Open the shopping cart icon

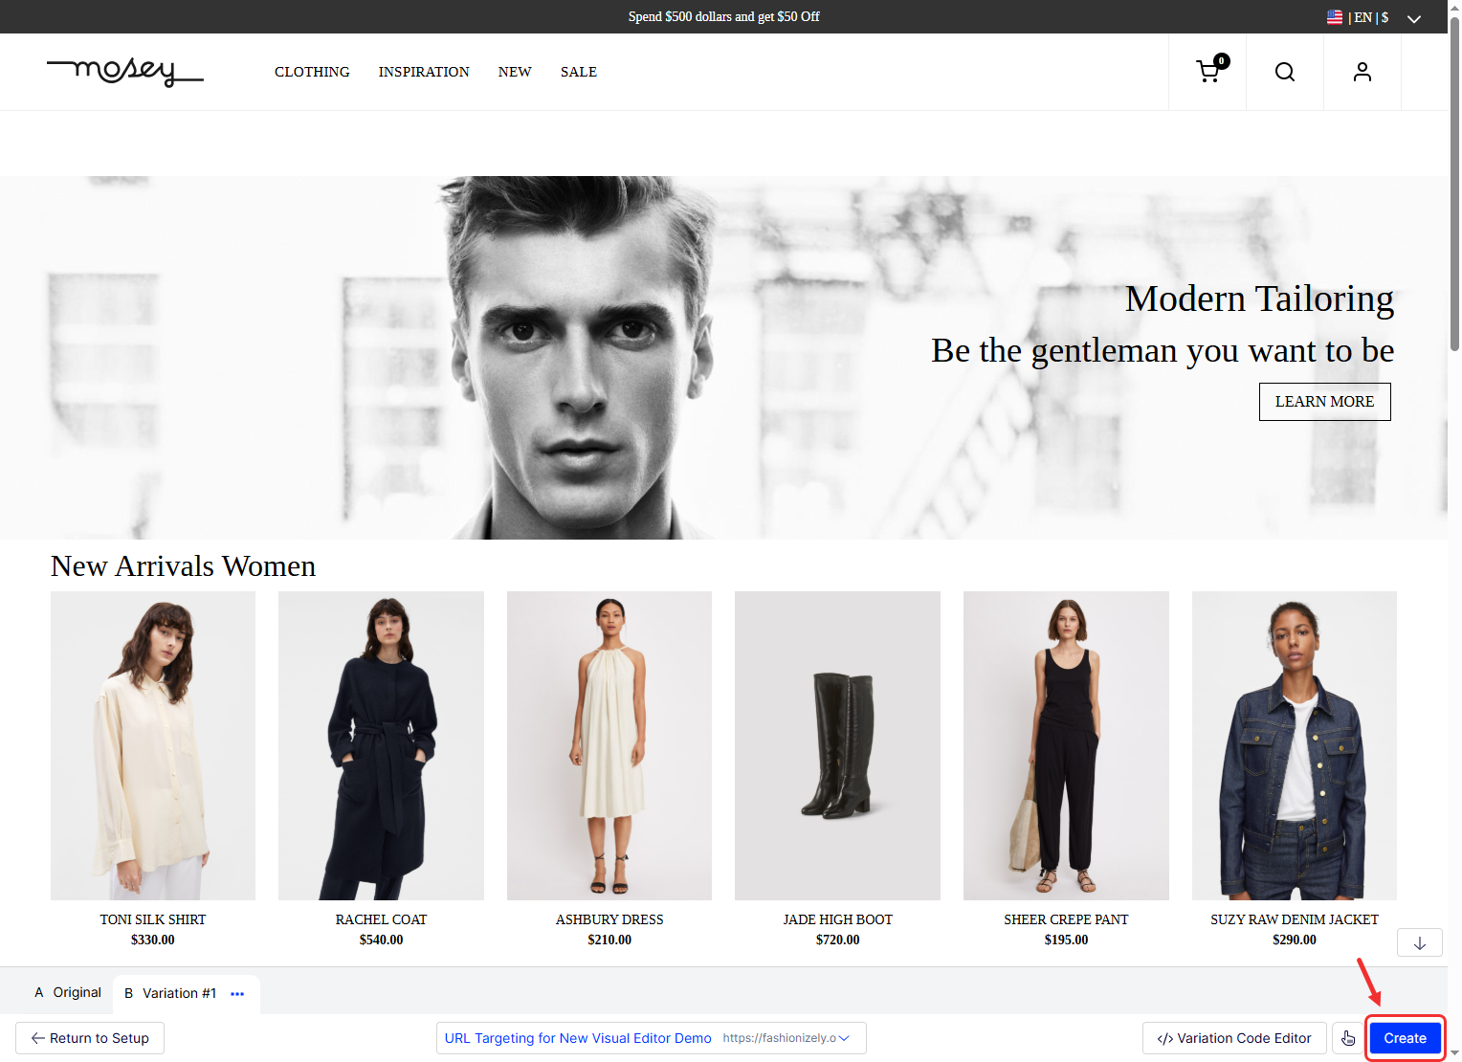1208,72
